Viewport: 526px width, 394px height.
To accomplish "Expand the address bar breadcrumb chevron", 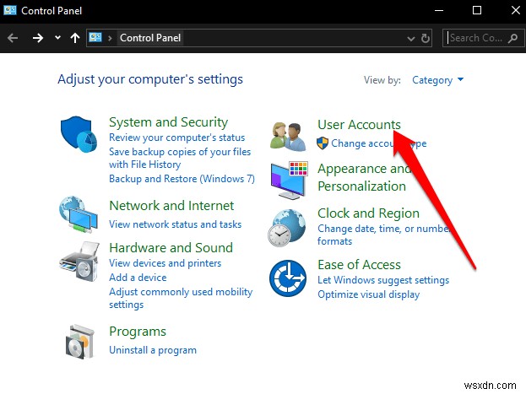I will coord(110,38).
